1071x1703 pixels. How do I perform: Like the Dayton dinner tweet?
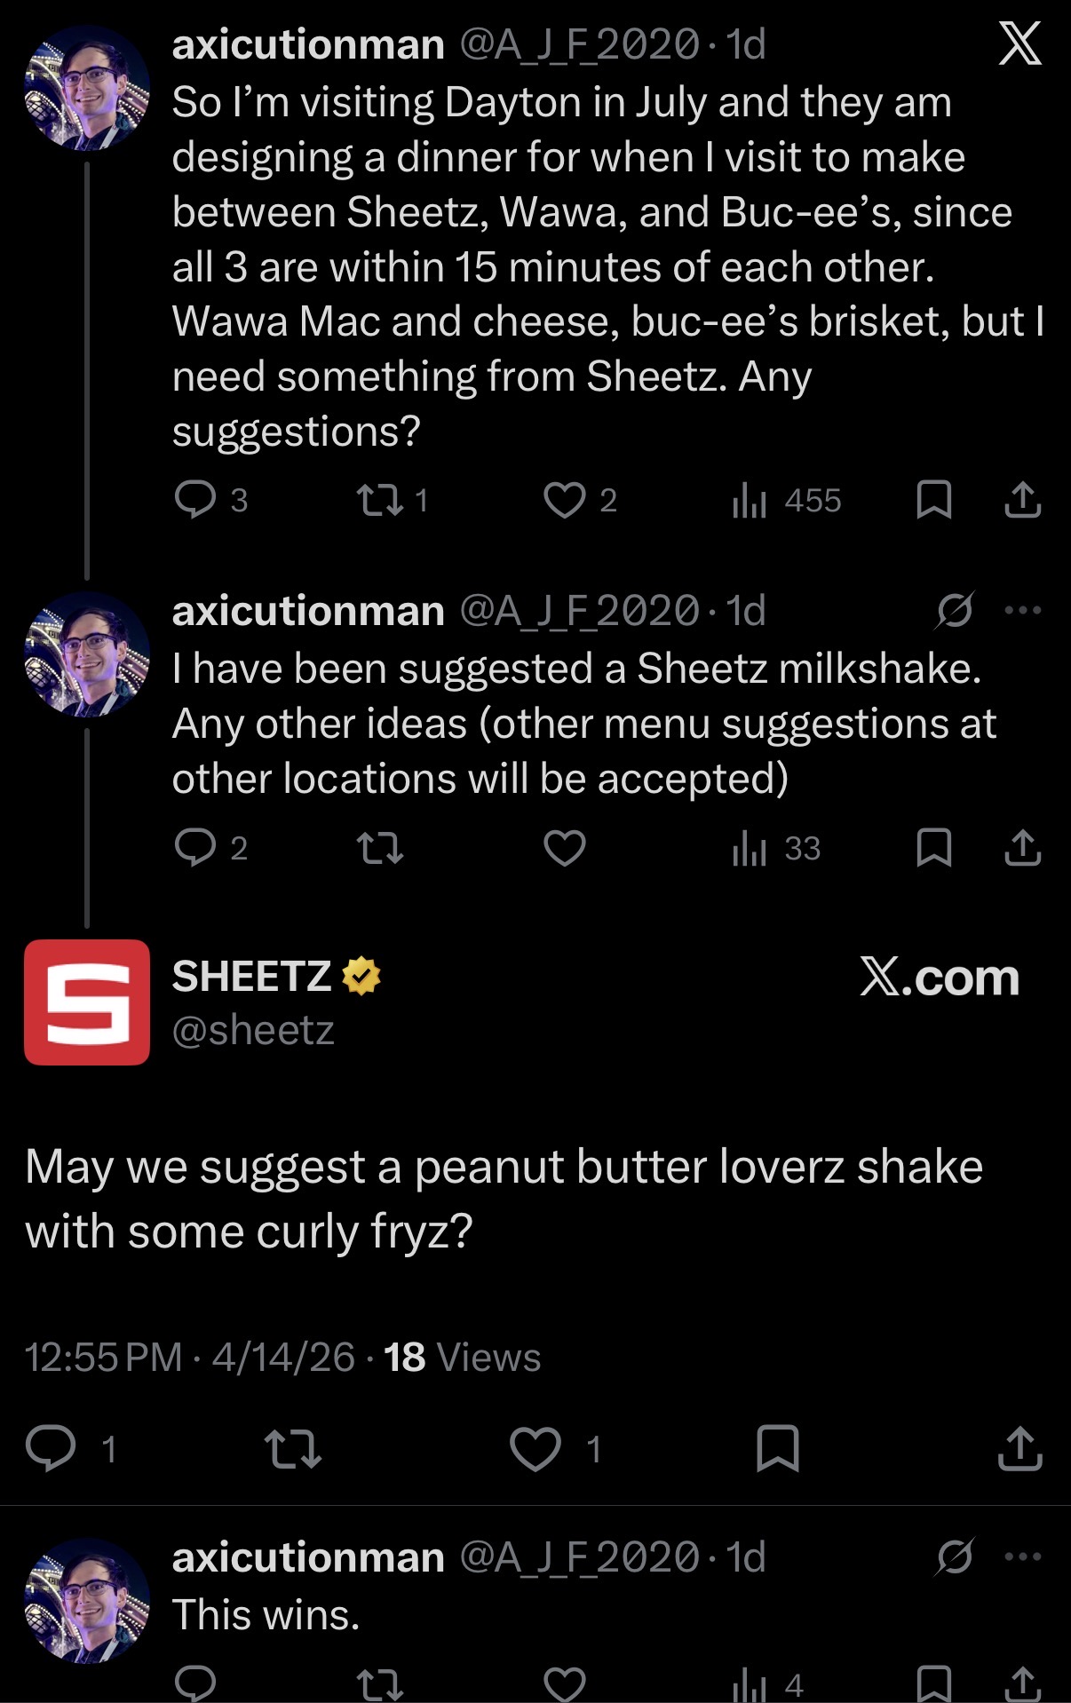pyautogui.click(x=565, y=500)
